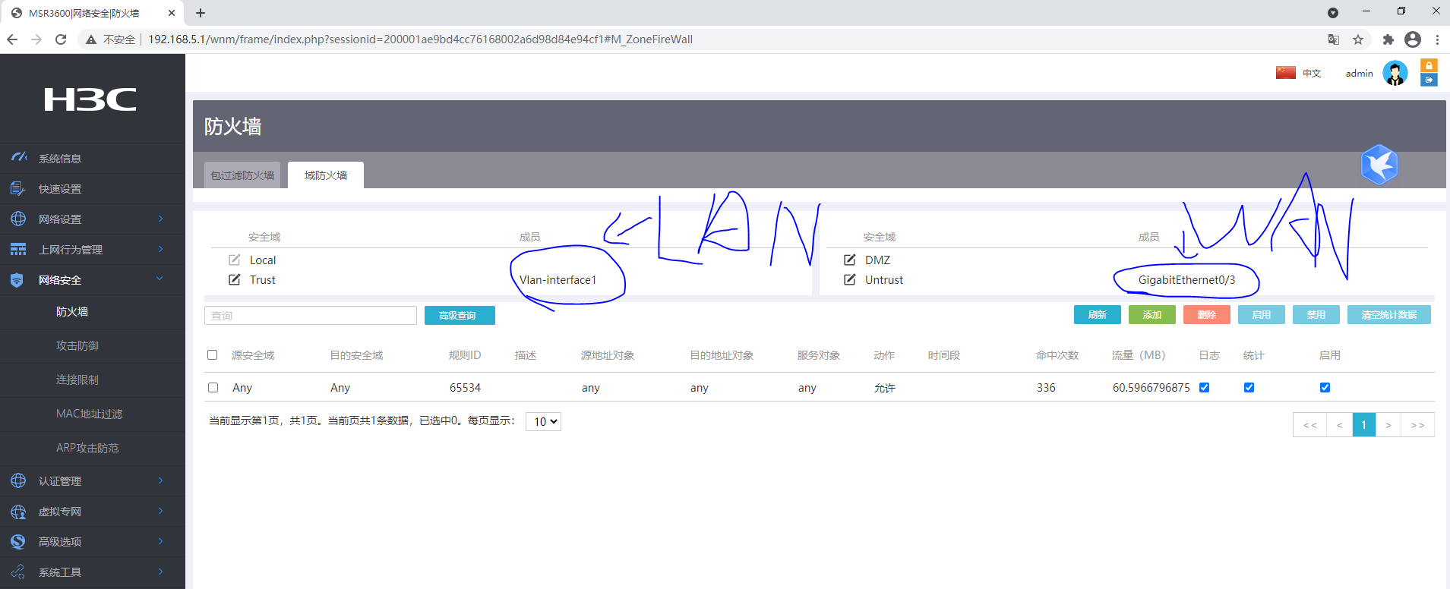Edit the Local security zone
Image resolution: width=1450 pixels, height=589 pixels.
coord(235,260)
